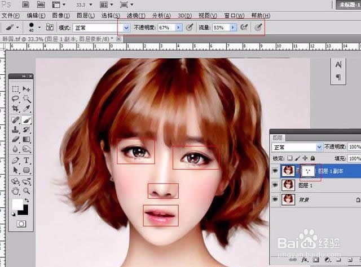Image resolution: width=361 pixels, height=267 pixels.
Task: Toggle tablet pressure for opacity
Action: [190, 28]
